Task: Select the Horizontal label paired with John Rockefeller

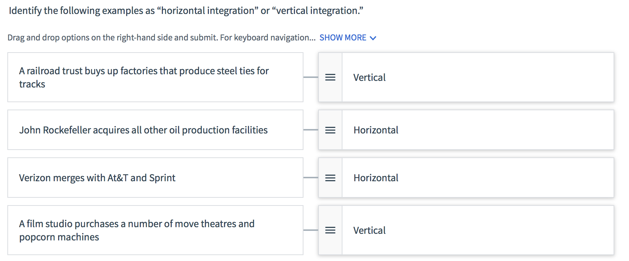Action: pyautogui.click(x=376, y=130)
